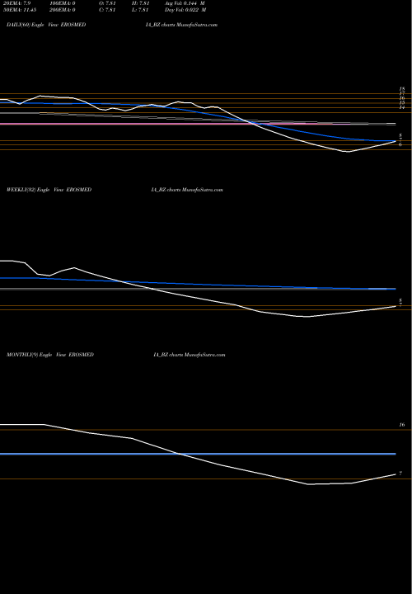Click the 50EMA: 11.45 value

(x=21, y=10)
